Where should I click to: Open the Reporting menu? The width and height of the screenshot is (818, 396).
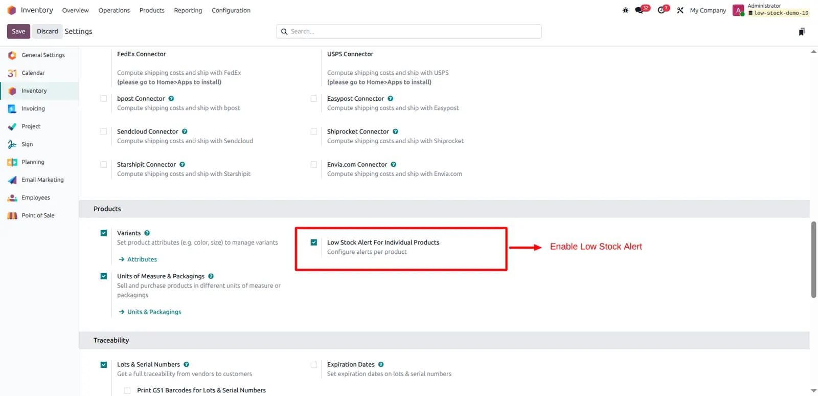click(x=188, y=10)
